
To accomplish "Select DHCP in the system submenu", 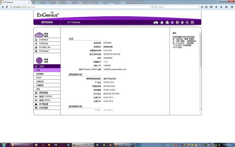I will coord(39,78).
